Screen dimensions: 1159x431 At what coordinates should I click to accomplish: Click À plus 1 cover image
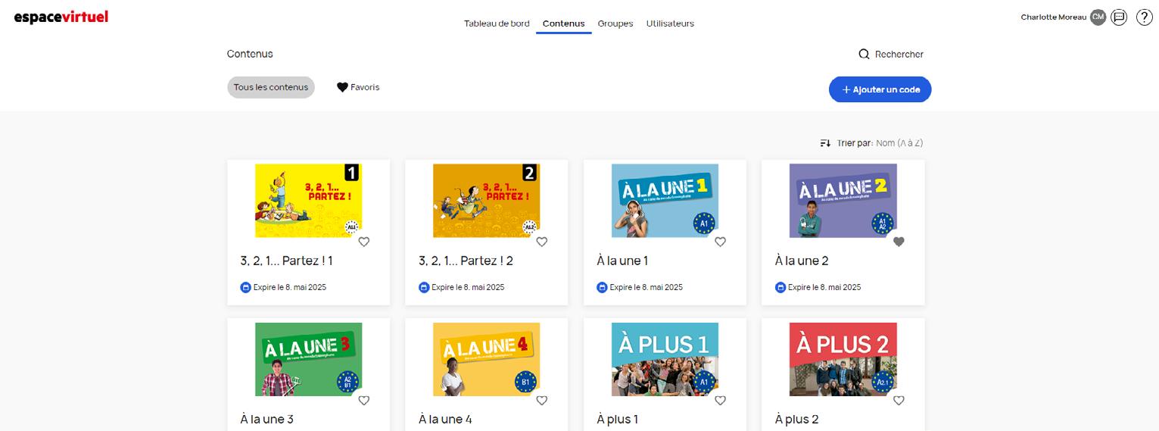click(665, 360)
